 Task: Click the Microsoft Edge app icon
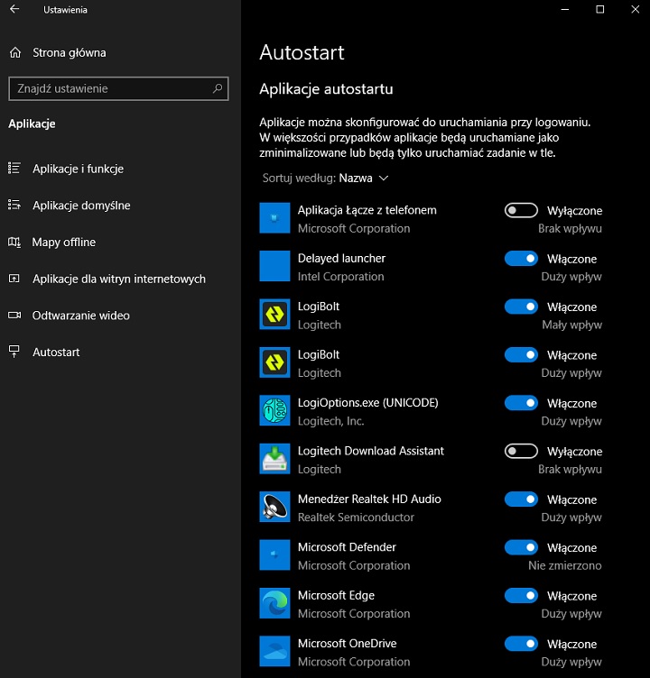coord(274,604)
